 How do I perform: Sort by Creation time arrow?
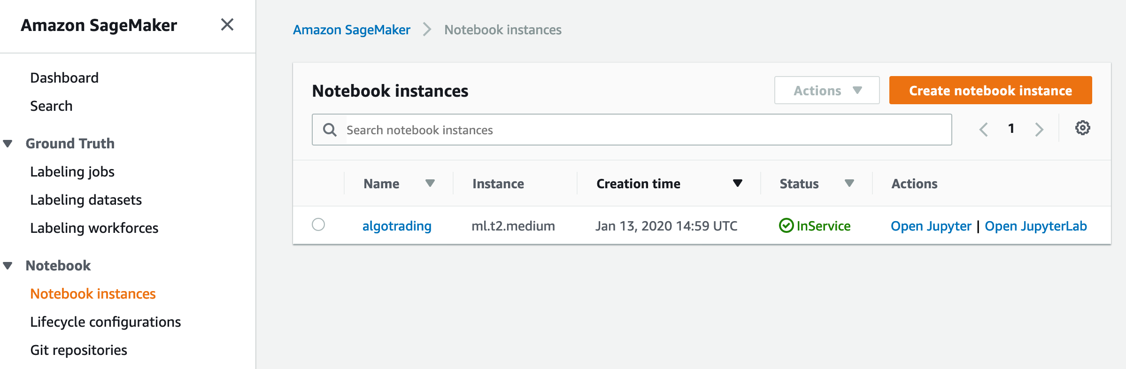pos(737,183)
